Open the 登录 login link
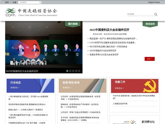The height and width of the screenshot is (124, 165). coord(7,2)
